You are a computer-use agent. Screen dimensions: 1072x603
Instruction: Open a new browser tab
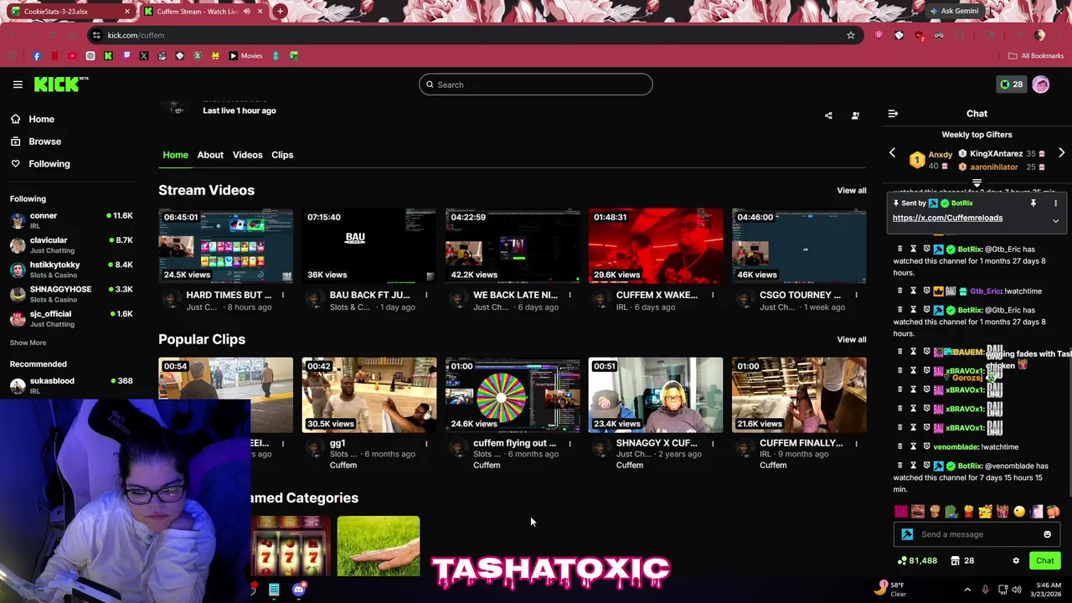coord(280,12)
